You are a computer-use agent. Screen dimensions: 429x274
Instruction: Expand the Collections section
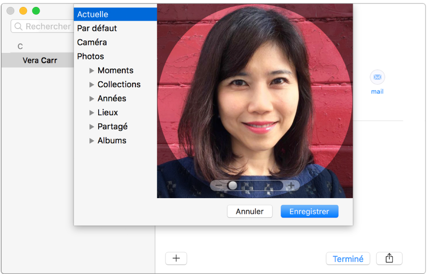click(91, 84)
